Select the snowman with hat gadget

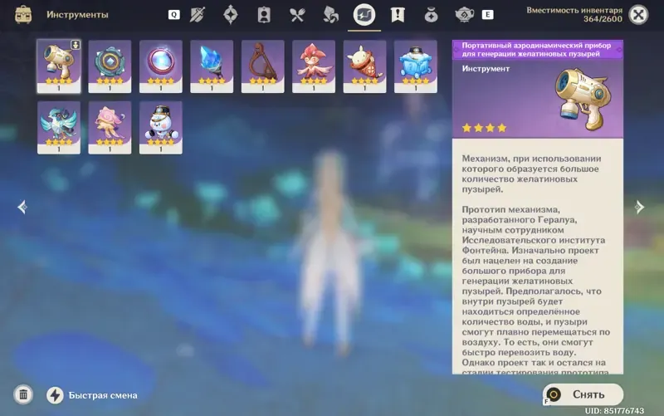(161, 128)
